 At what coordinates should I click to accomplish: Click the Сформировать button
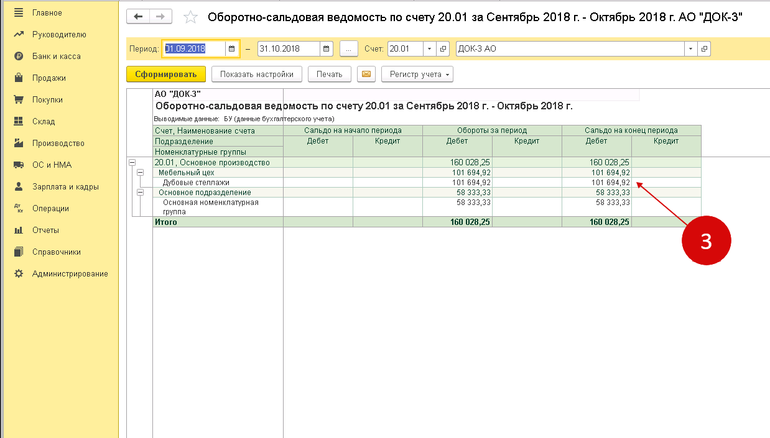tap(165, 75)
